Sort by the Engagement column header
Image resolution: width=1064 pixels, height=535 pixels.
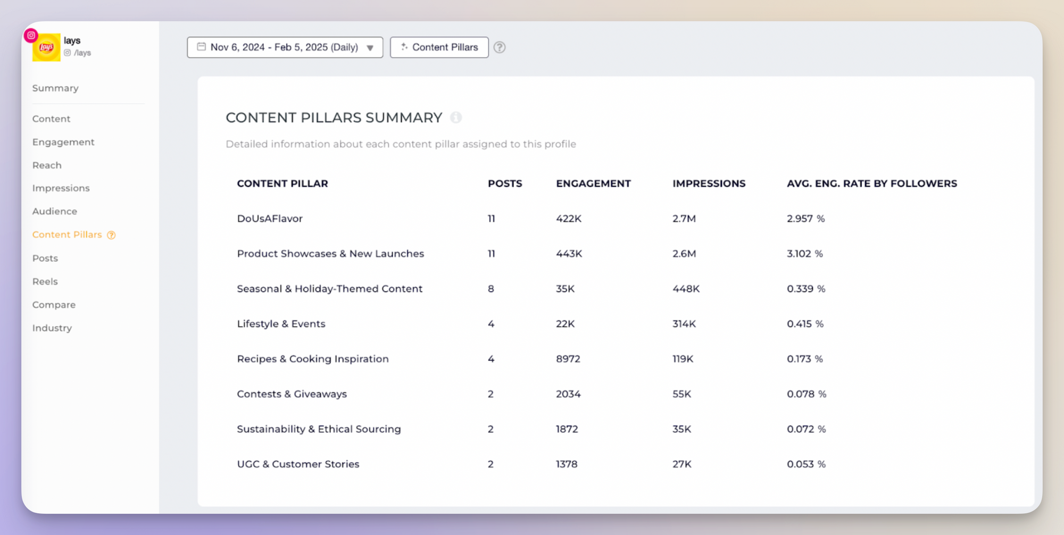[x=593, y=183]
